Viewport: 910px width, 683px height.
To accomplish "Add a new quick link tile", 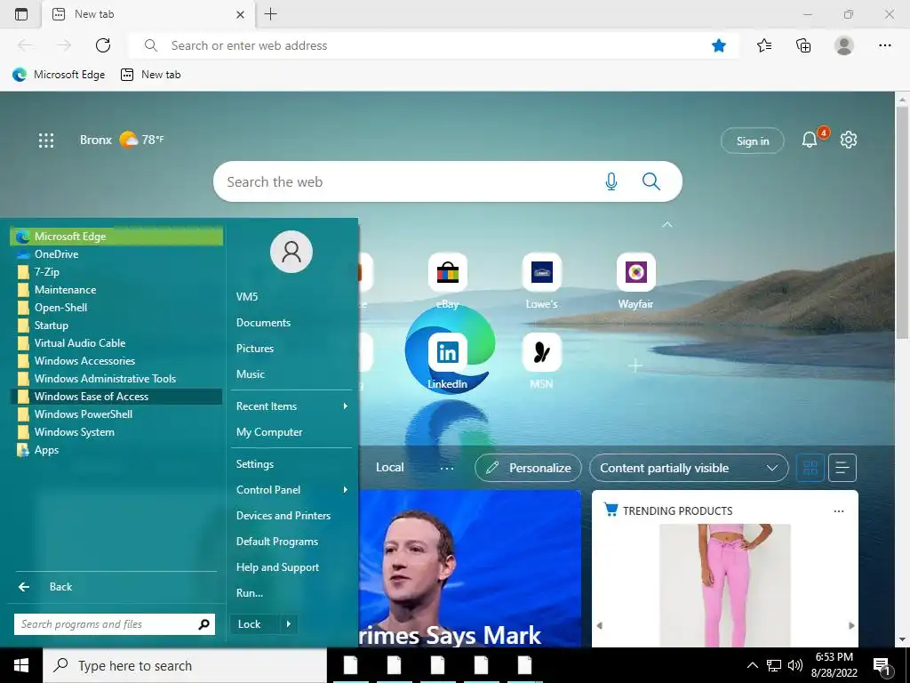I will tap(635, 366).
